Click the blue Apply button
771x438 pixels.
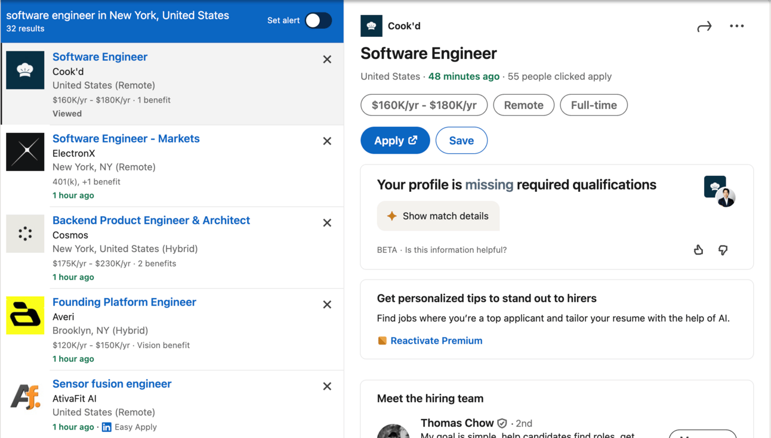[395, 141]
